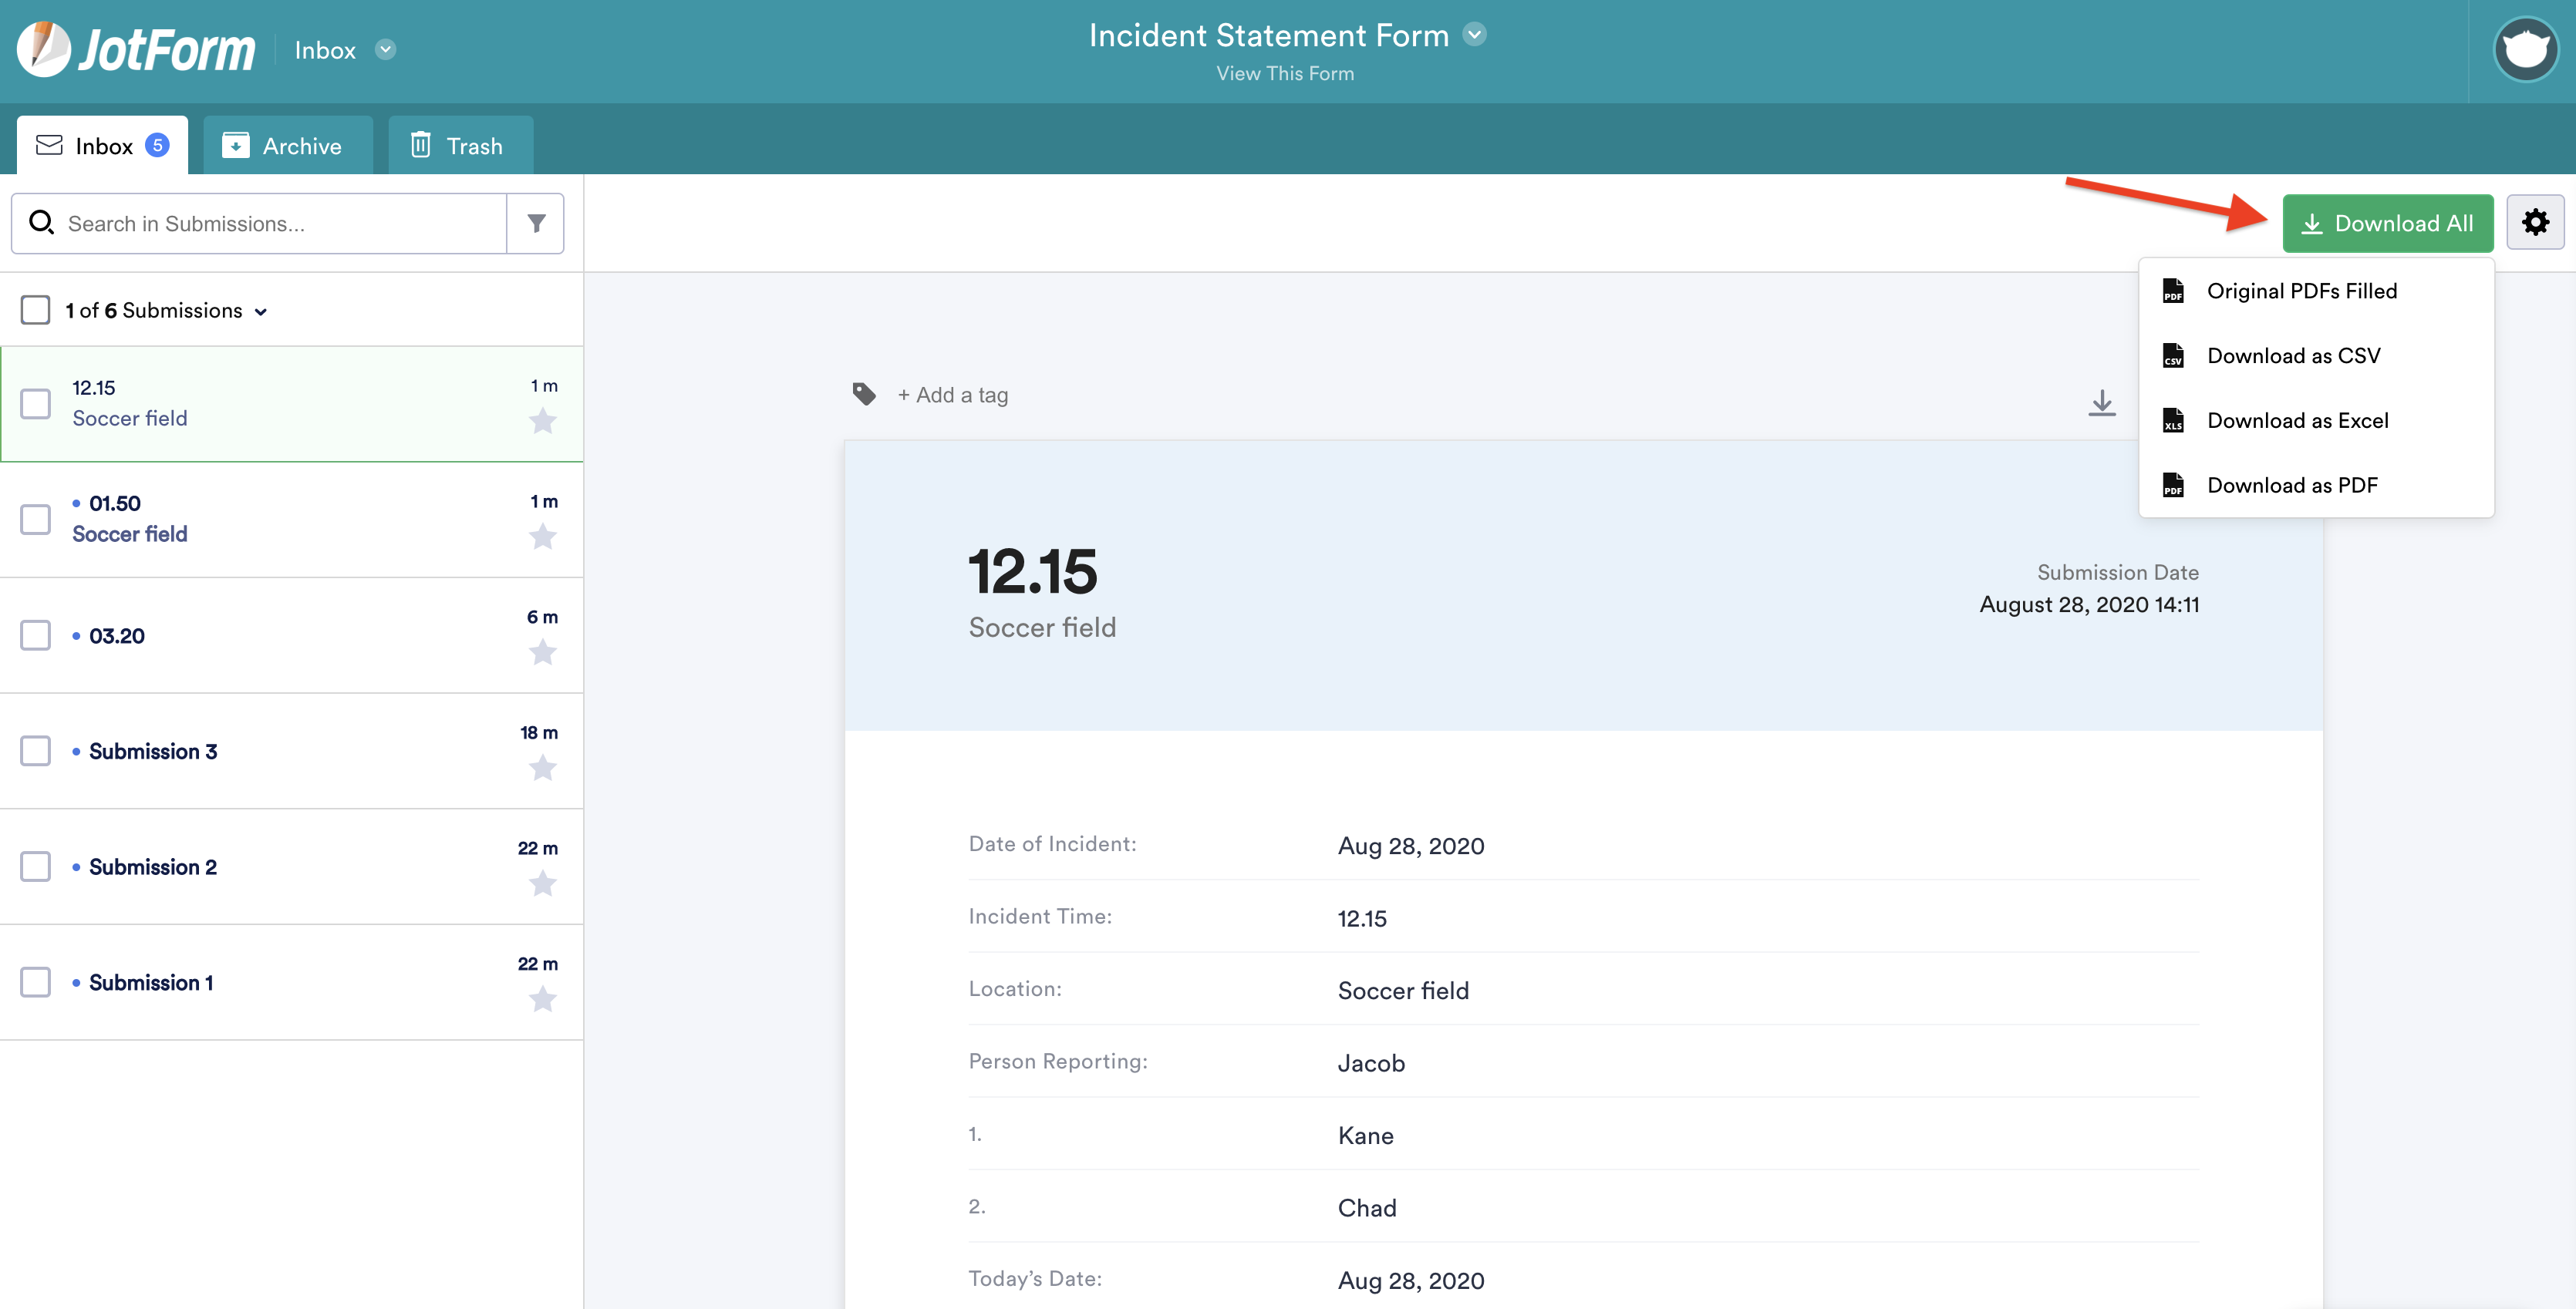Screen dimensions: 2576x1309
Task: Open settings gear next to Download All
Action: click(x=2534, y=222)
